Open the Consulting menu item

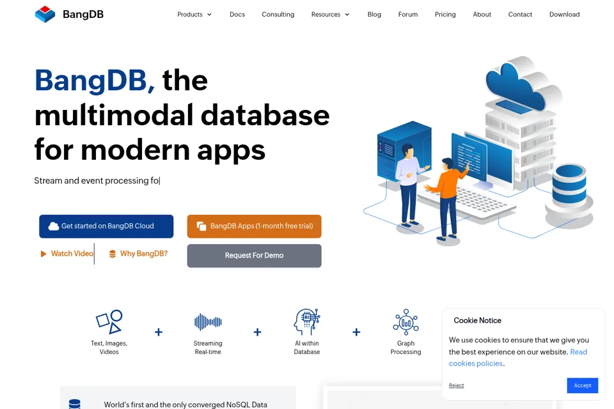click(x=278, y=15)
